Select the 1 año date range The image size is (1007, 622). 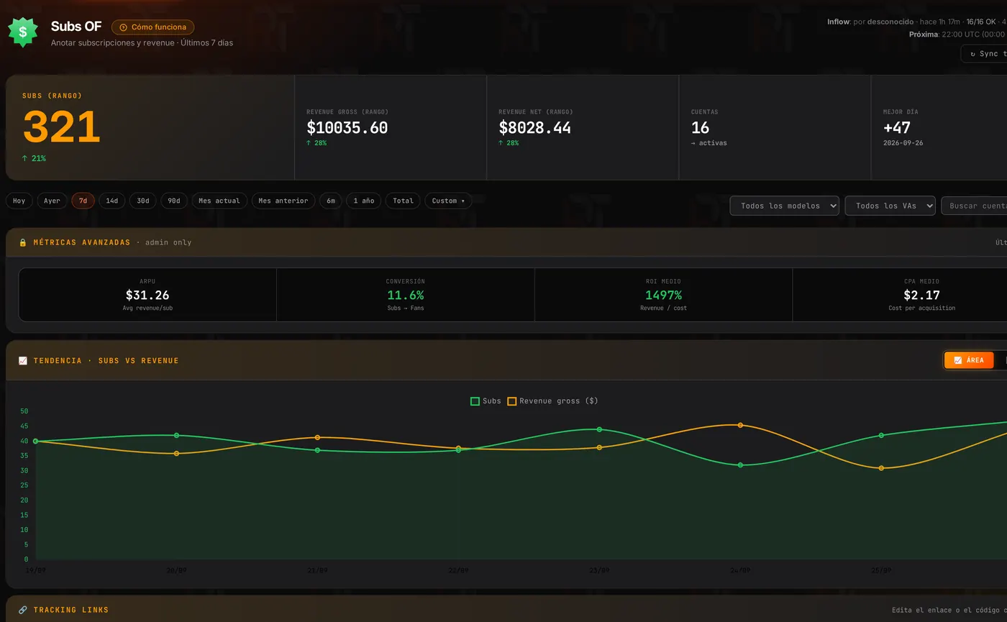point(364,201)
